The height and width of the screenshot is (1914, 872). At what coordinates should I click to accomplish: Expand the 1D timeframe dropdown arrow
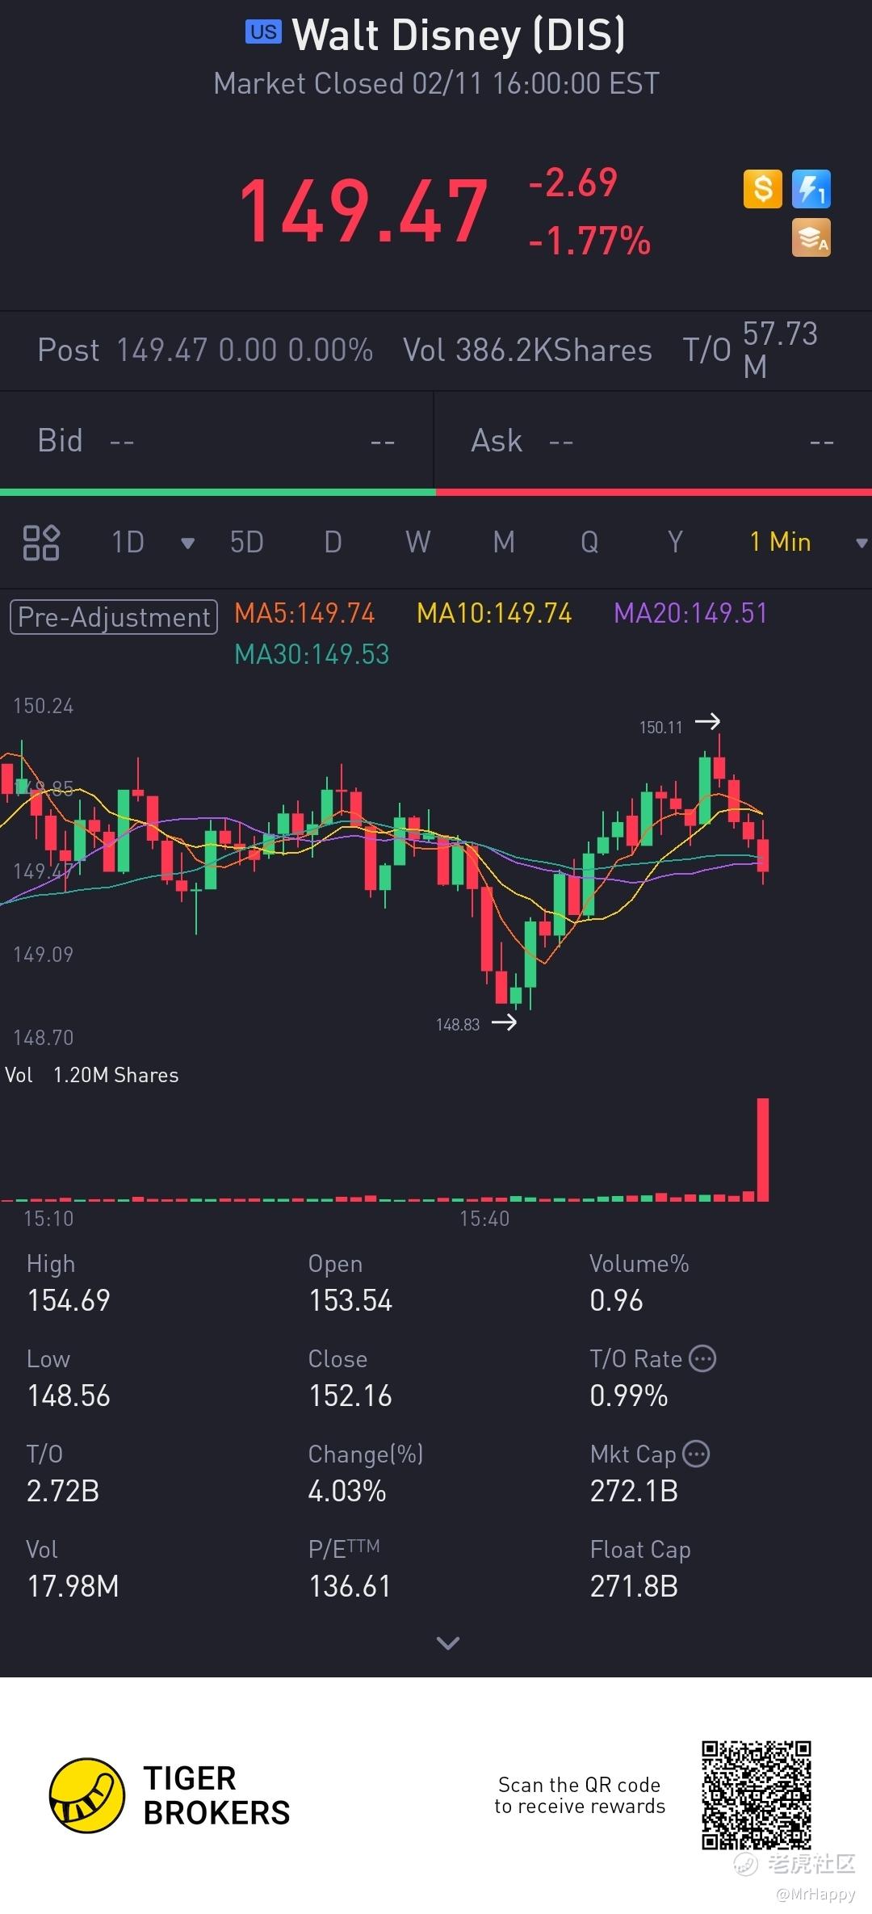187,544
